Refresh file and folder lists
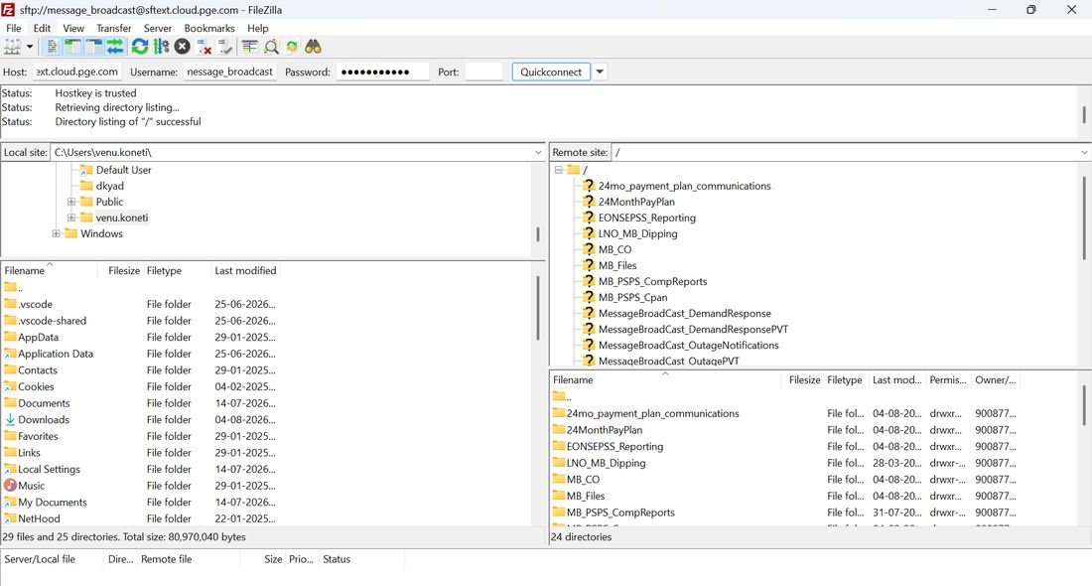Screen dimensions: 1092x586 140,47
